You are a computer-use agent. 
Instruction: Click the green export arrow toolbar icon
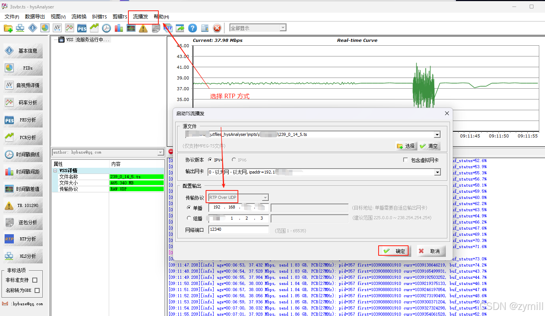click(180, 28)
